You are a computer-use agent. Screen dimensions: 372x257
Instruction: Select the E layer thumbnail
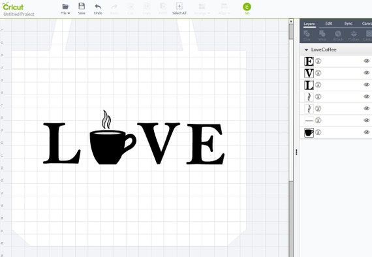coord(309,61)
